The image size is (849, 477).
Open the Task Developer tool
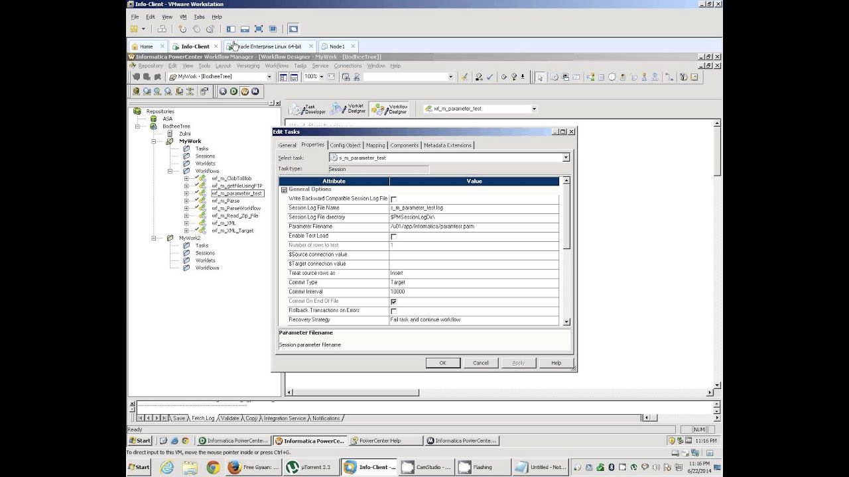pyautogui.click(x=306, y=109)
